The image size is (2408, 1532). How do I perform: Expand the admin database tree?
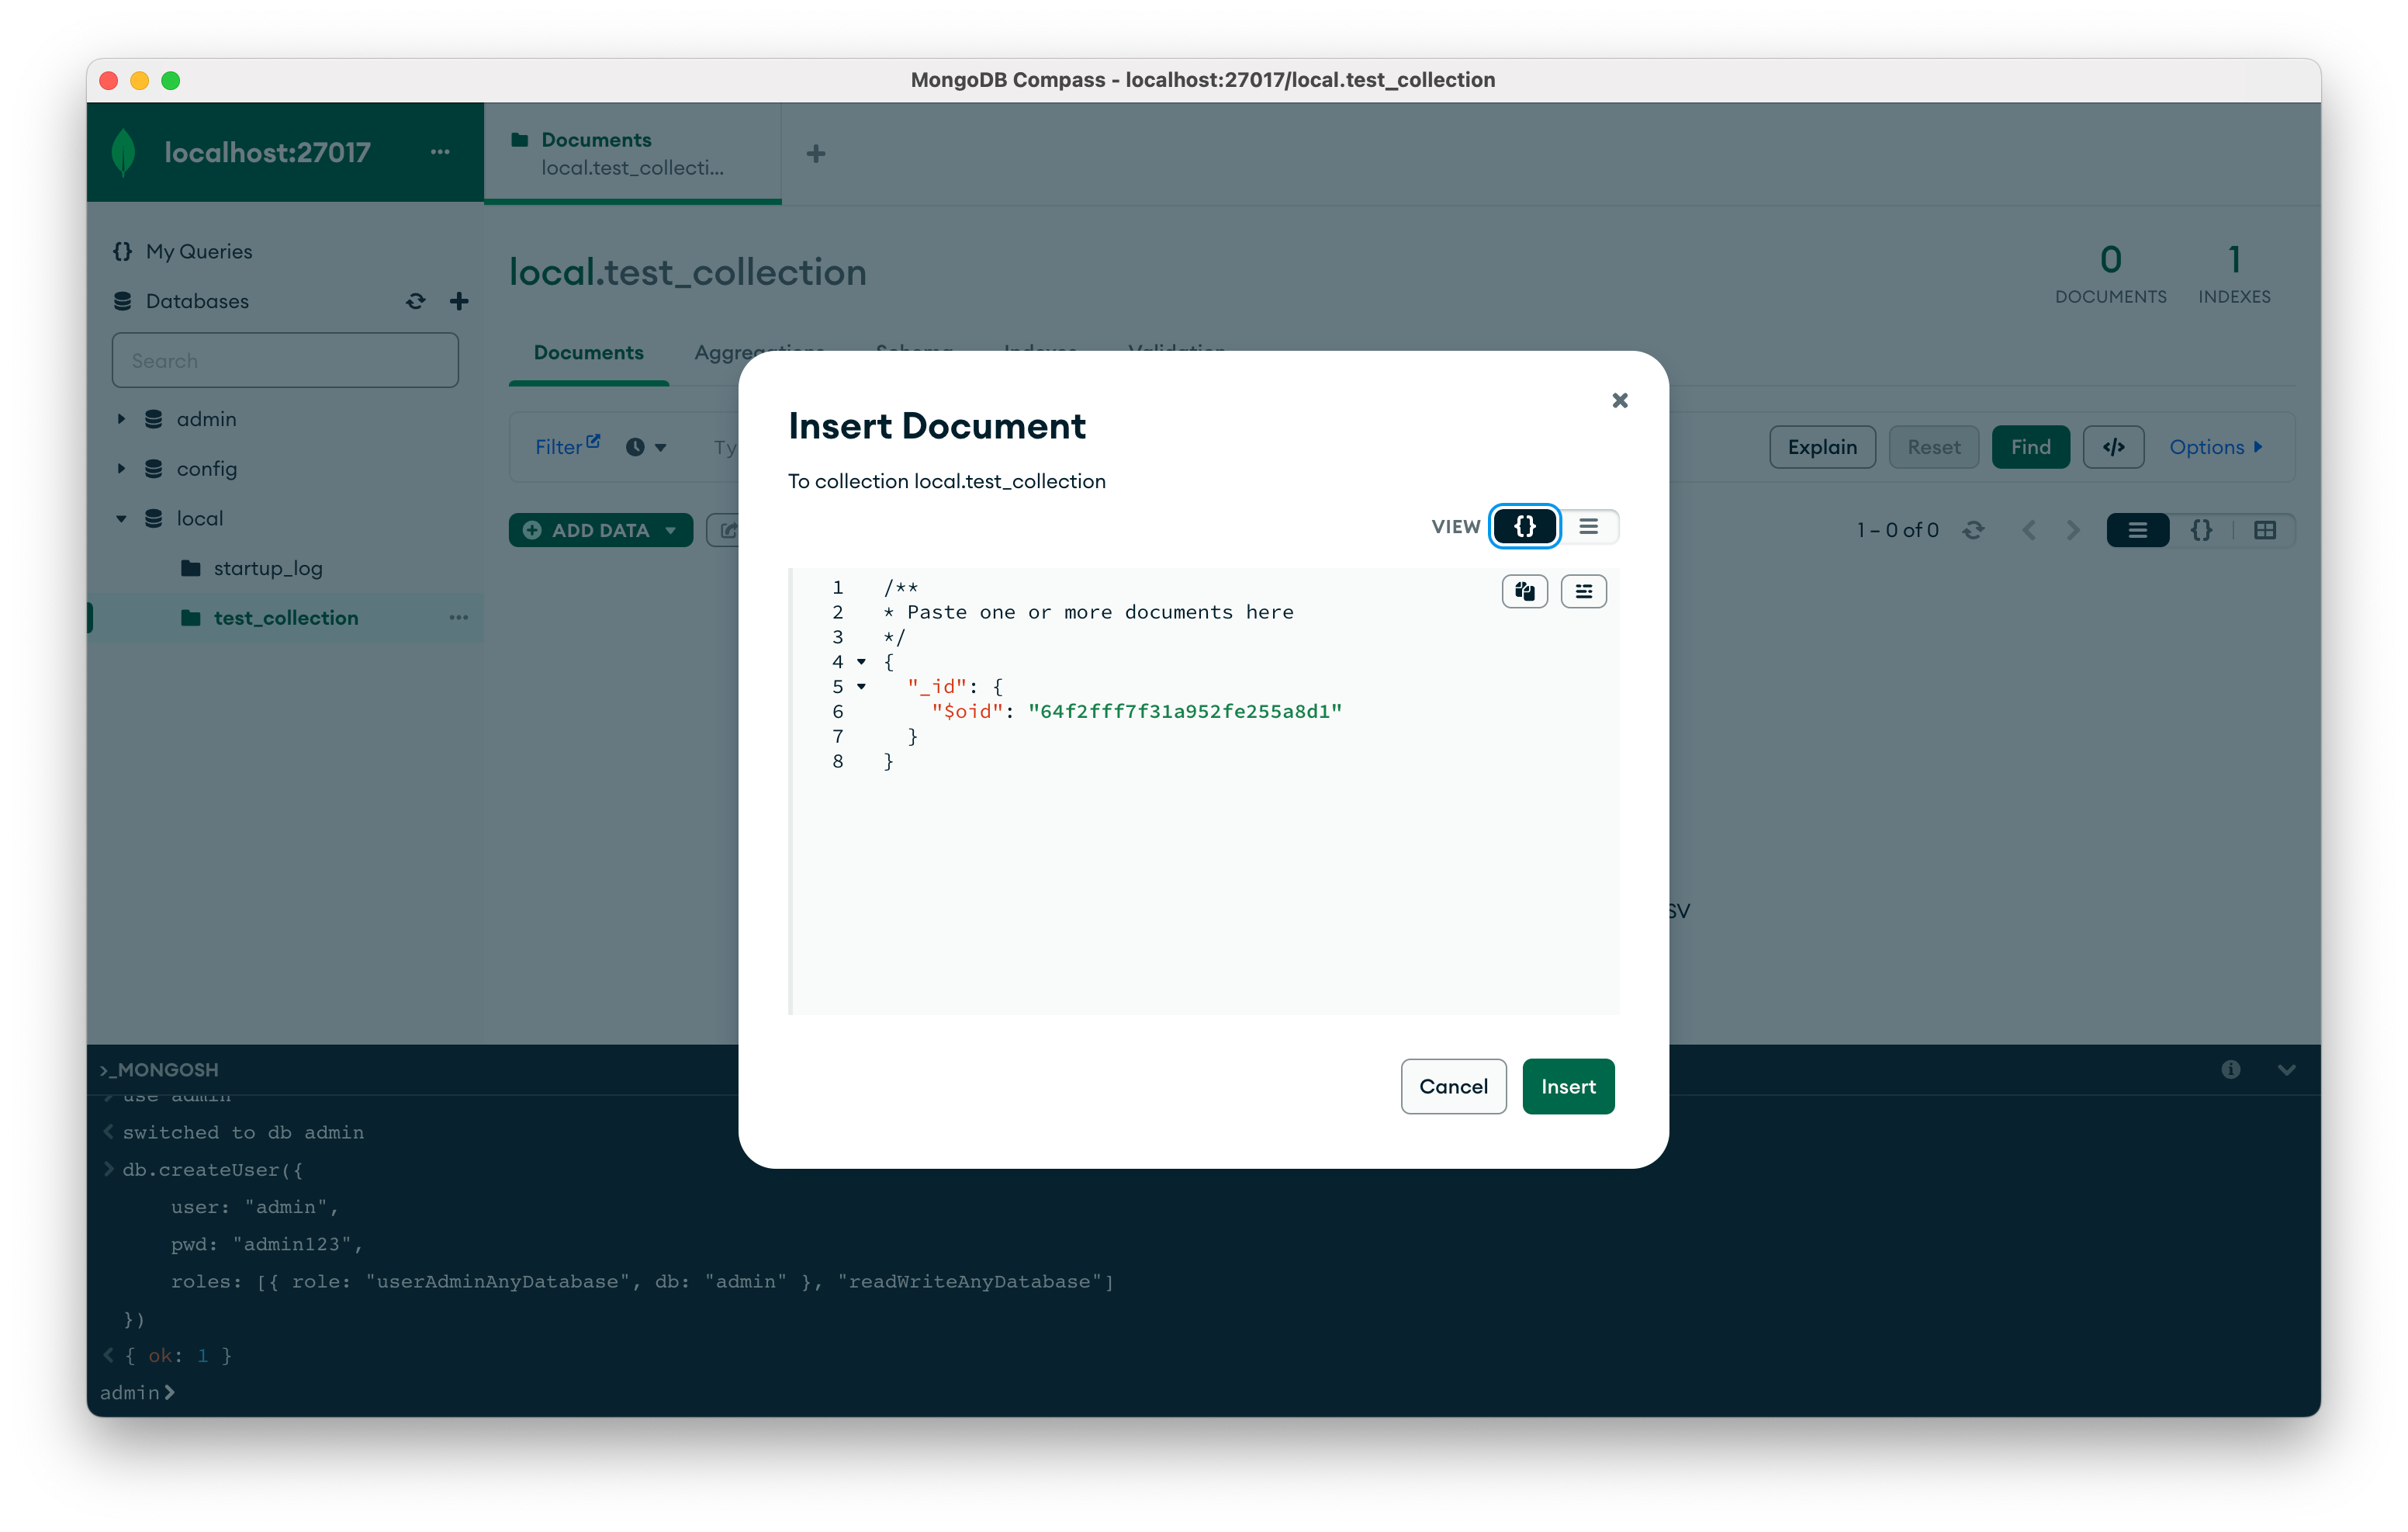point(121,419)
